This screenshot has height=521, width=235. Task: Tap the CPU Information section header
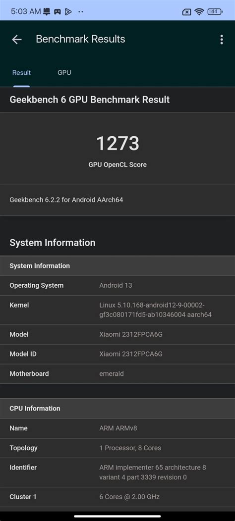pos(117,409)
